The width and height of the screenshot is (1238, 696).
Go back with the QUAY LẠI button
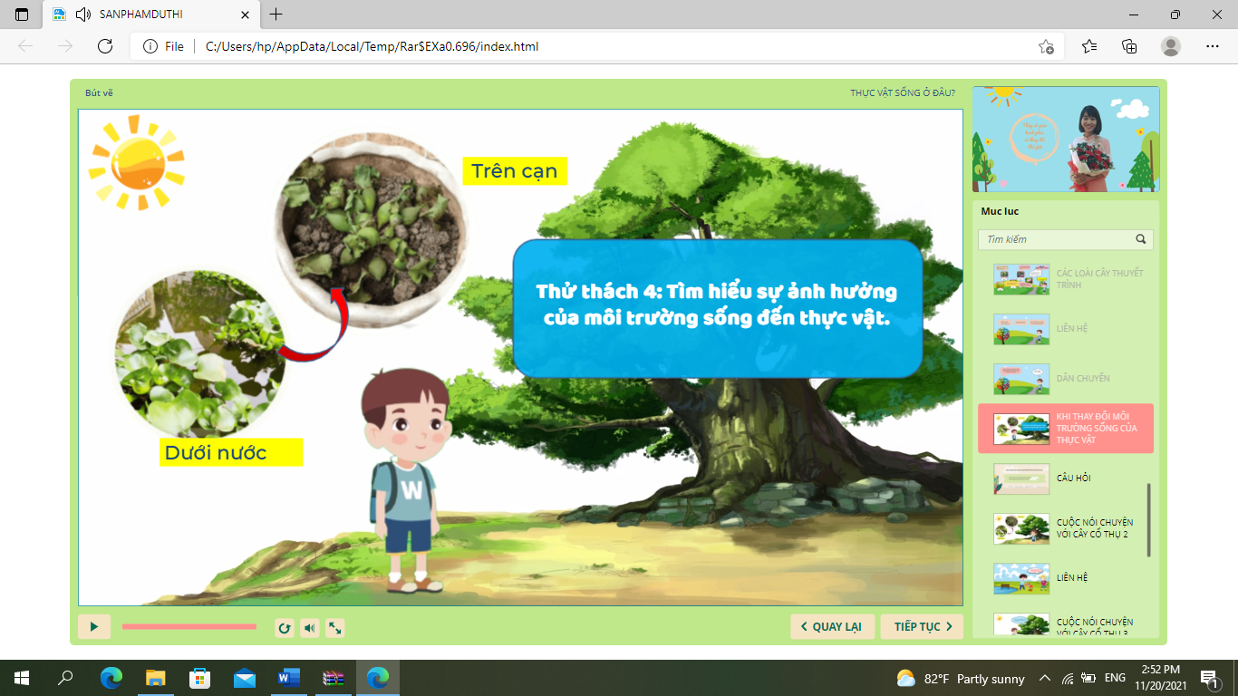(x=832, y=626)
